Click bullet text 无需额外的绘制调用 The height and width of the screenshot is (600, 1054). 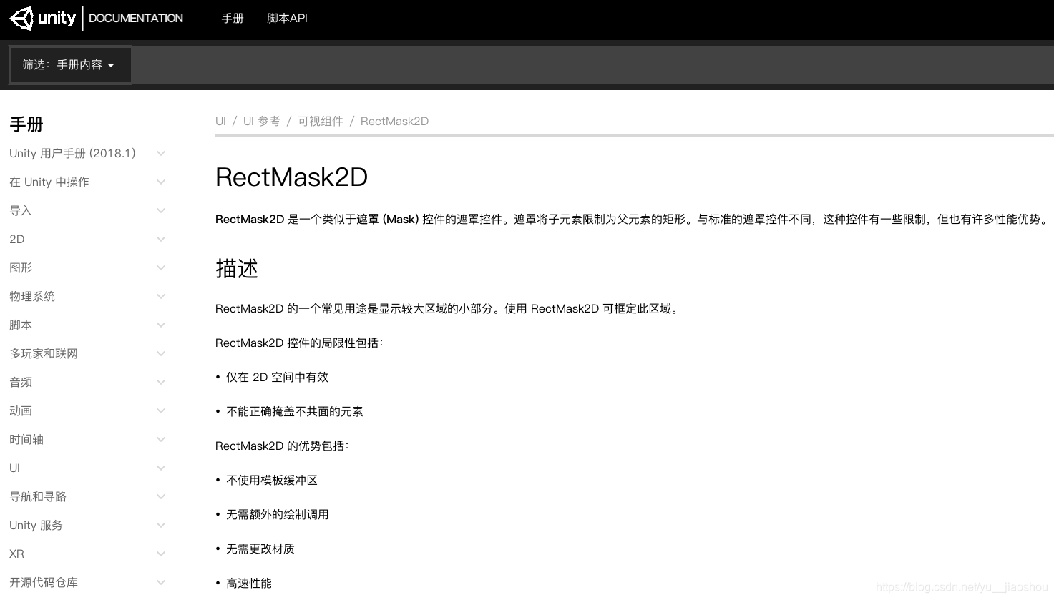click(x=278, y=515)
